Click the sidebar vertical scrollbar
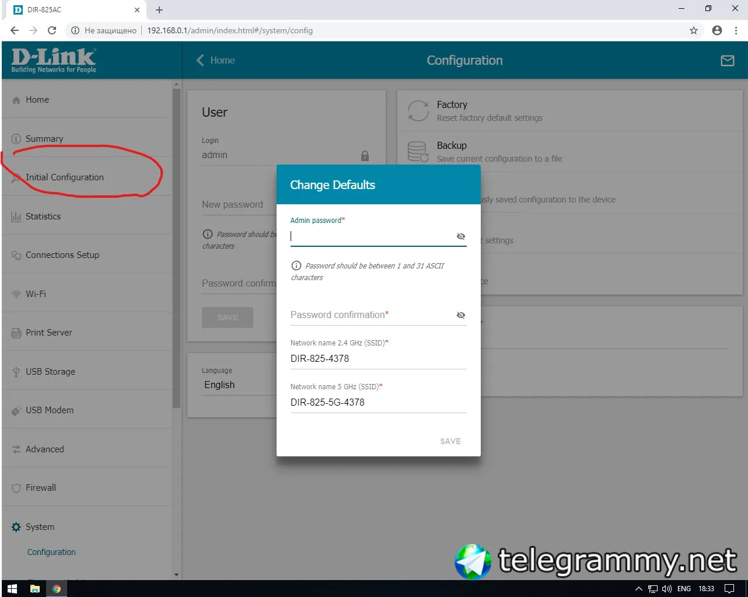This screenshot has height=597, width=748. pos(176,248)
